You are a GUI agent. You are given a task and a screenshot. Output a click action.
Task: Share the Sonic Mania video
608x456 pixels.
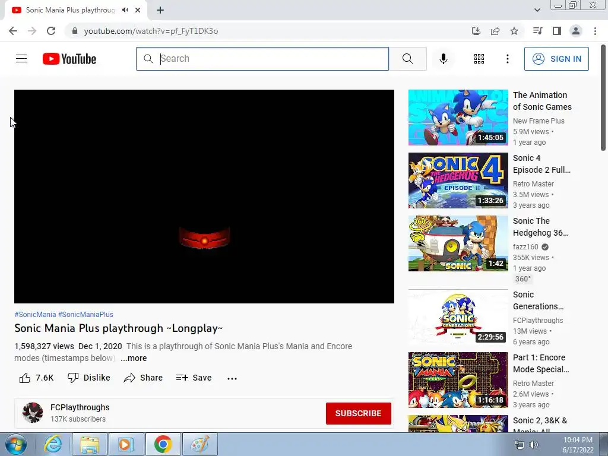[x=143, y=378]
